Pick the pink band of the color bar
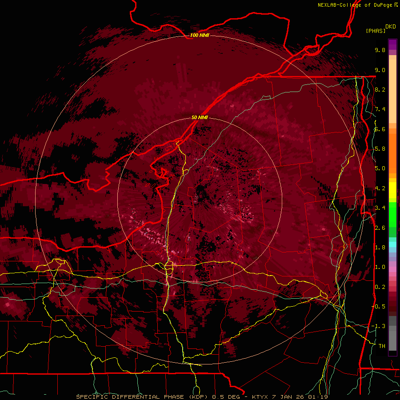The image size is (400, 400). coord(392,269)
